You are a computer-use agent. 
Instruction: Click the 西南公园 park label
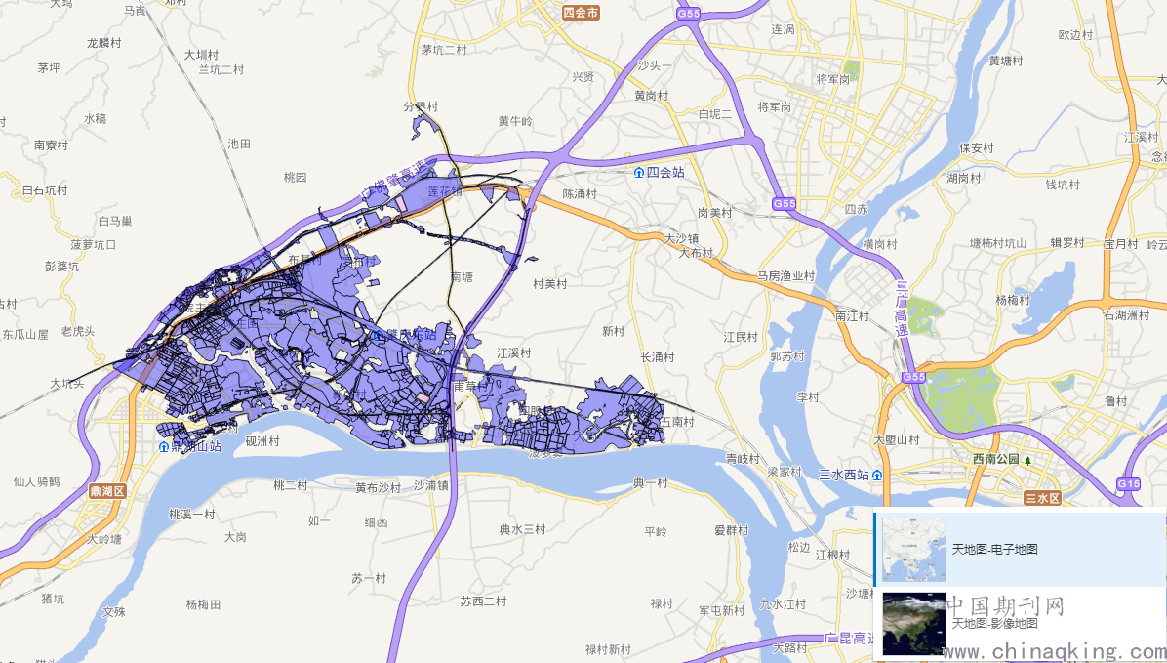tap(996, 459)
